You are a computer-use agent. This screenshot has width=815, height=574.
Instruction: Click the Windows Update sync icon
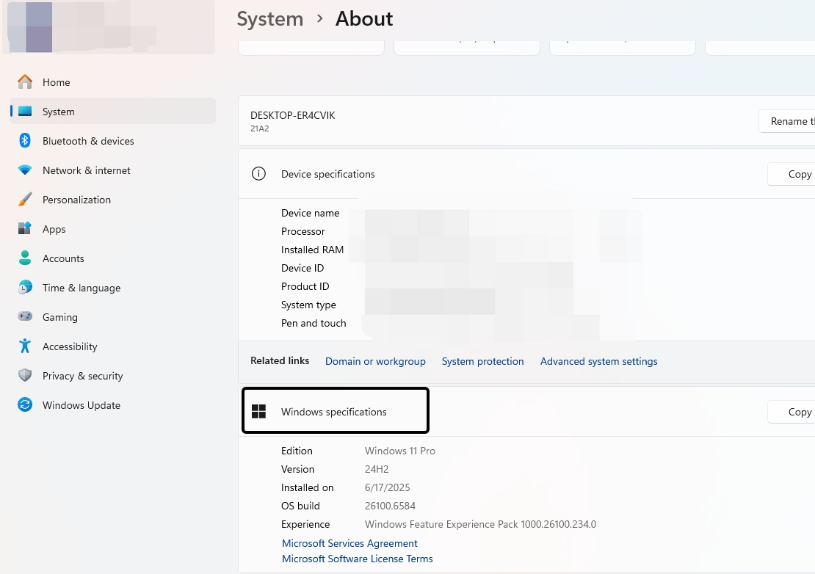click(x=24, y=404)
